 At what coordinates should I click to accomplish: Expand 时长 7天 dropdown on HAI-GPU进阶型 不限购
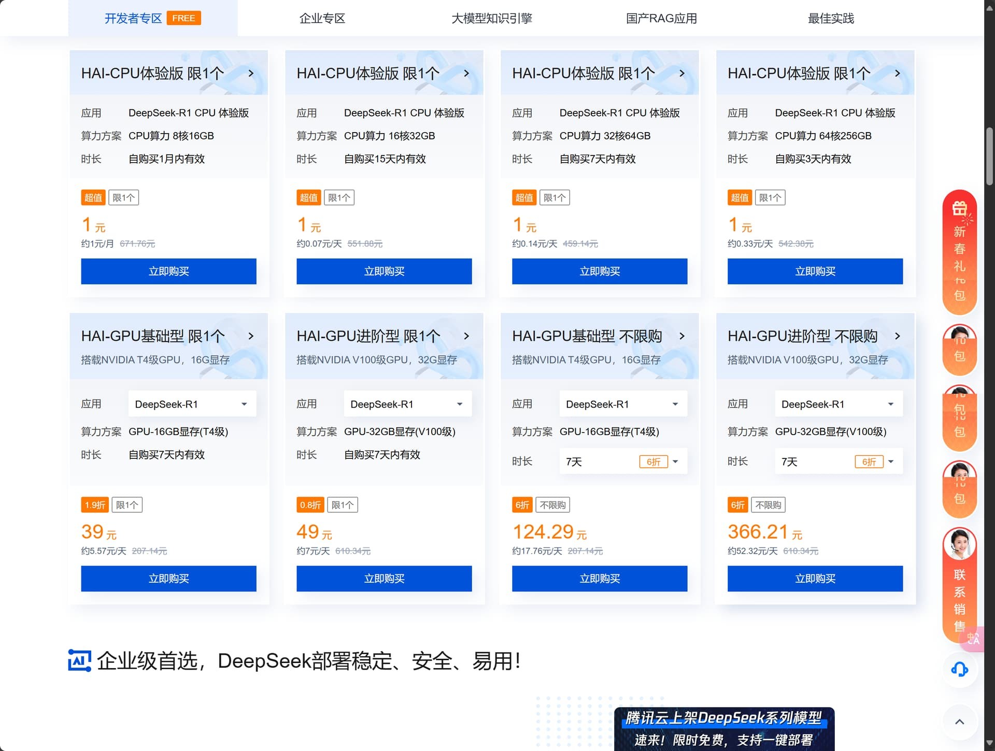point(838,461)
